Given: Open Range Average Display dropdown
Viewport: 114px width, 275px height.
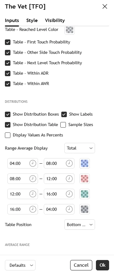Looking at the screenshot, I should click(x=80, y=148).
